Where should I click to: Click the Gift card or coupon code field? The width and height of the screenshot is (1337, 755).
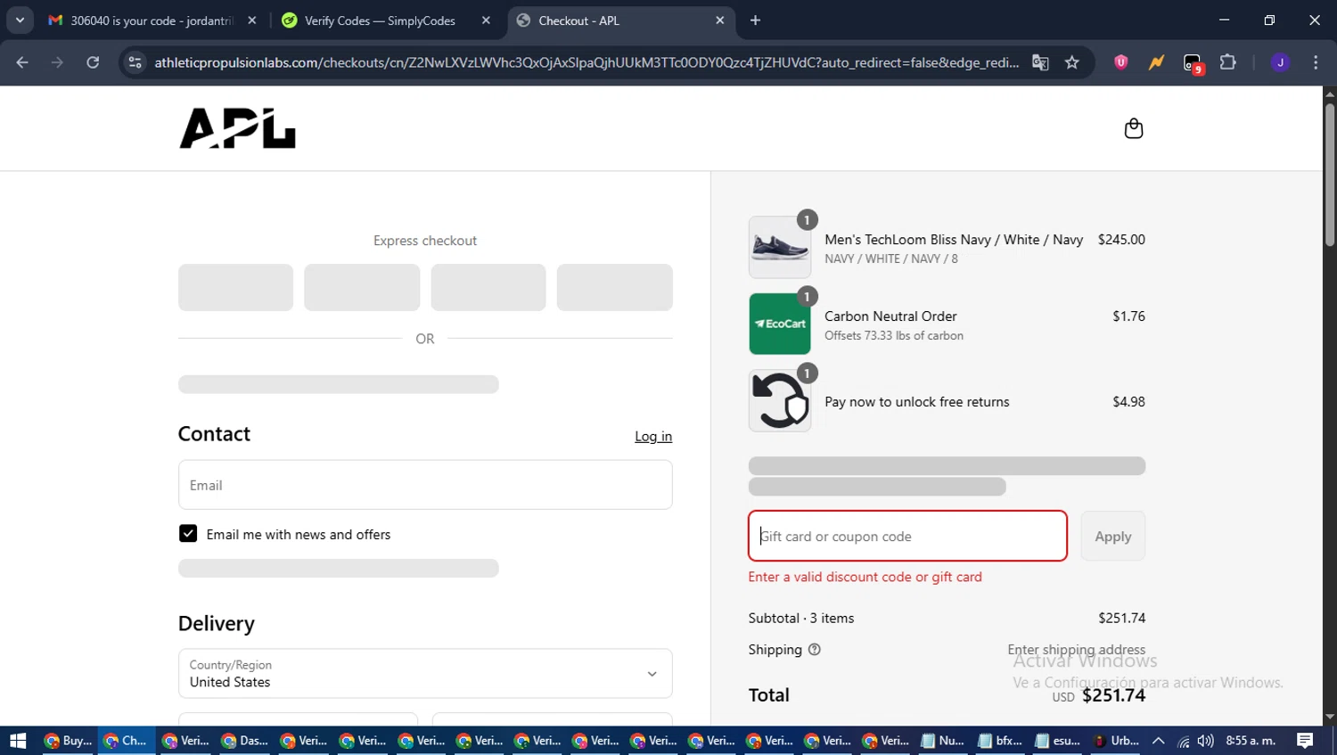(907, 537)
